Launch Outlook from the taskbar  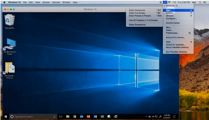pos(81,116)
